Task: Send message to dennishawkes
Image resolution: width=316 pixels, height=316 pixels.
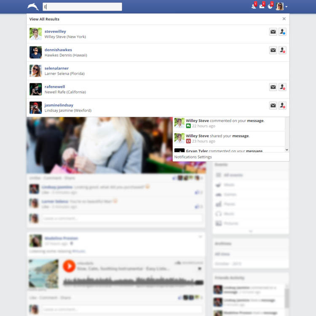Action: click(x=273, y=50)
